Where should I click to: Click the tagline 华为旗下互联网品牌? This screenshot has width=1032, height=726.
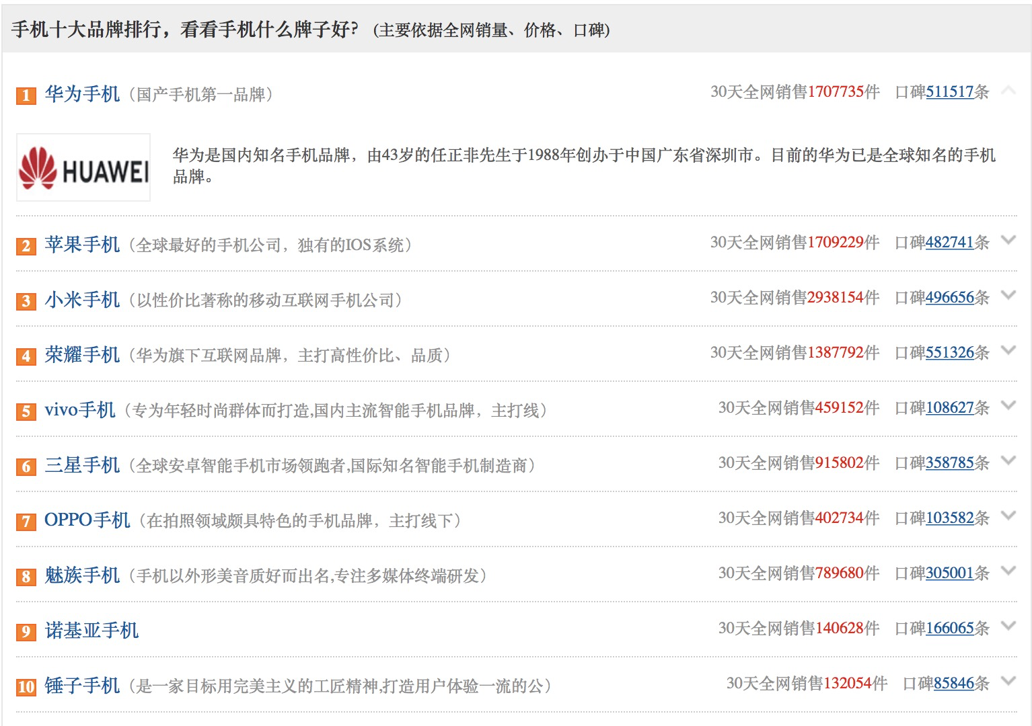[209, 356]
